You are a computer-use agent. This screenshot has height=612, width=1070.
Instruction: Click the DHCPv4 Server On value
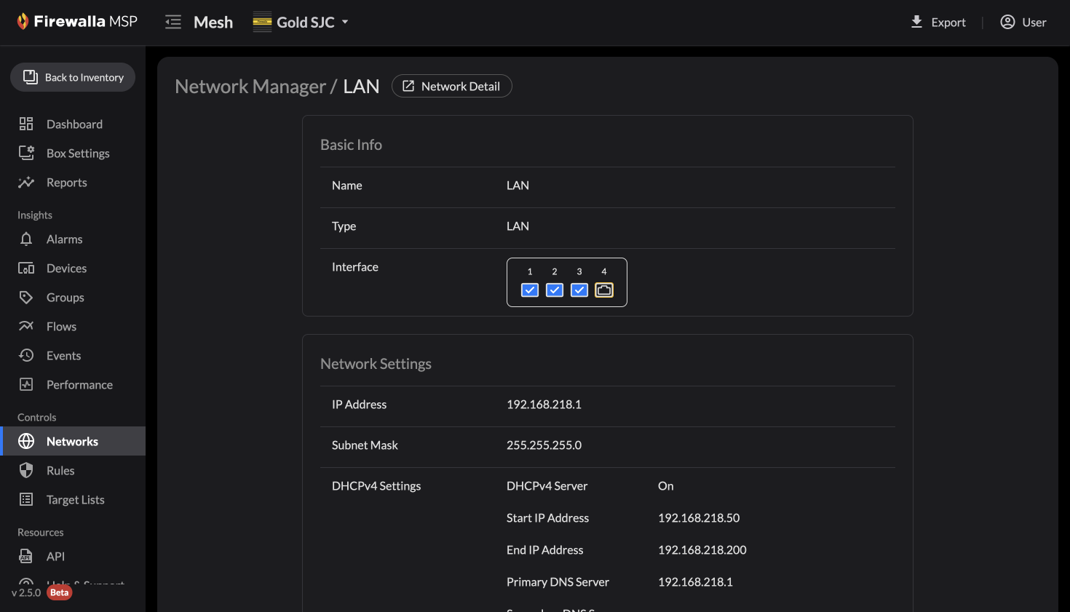[x=665, y=486]
